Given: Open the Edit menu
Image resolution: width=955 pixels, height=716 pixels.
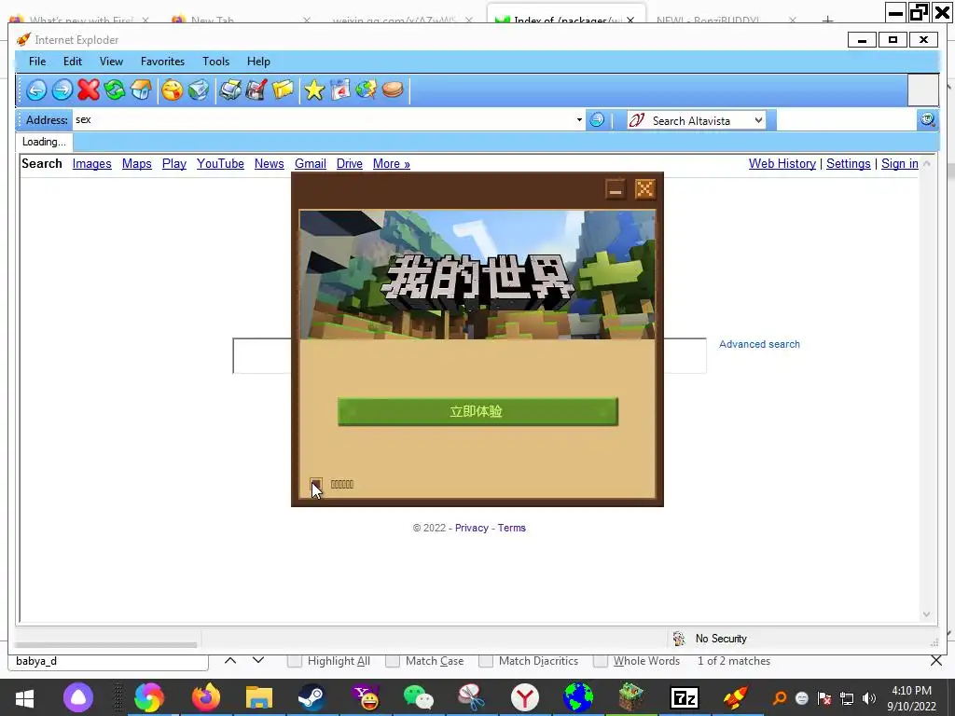Looking at the screenshot, I should point(73,62).
